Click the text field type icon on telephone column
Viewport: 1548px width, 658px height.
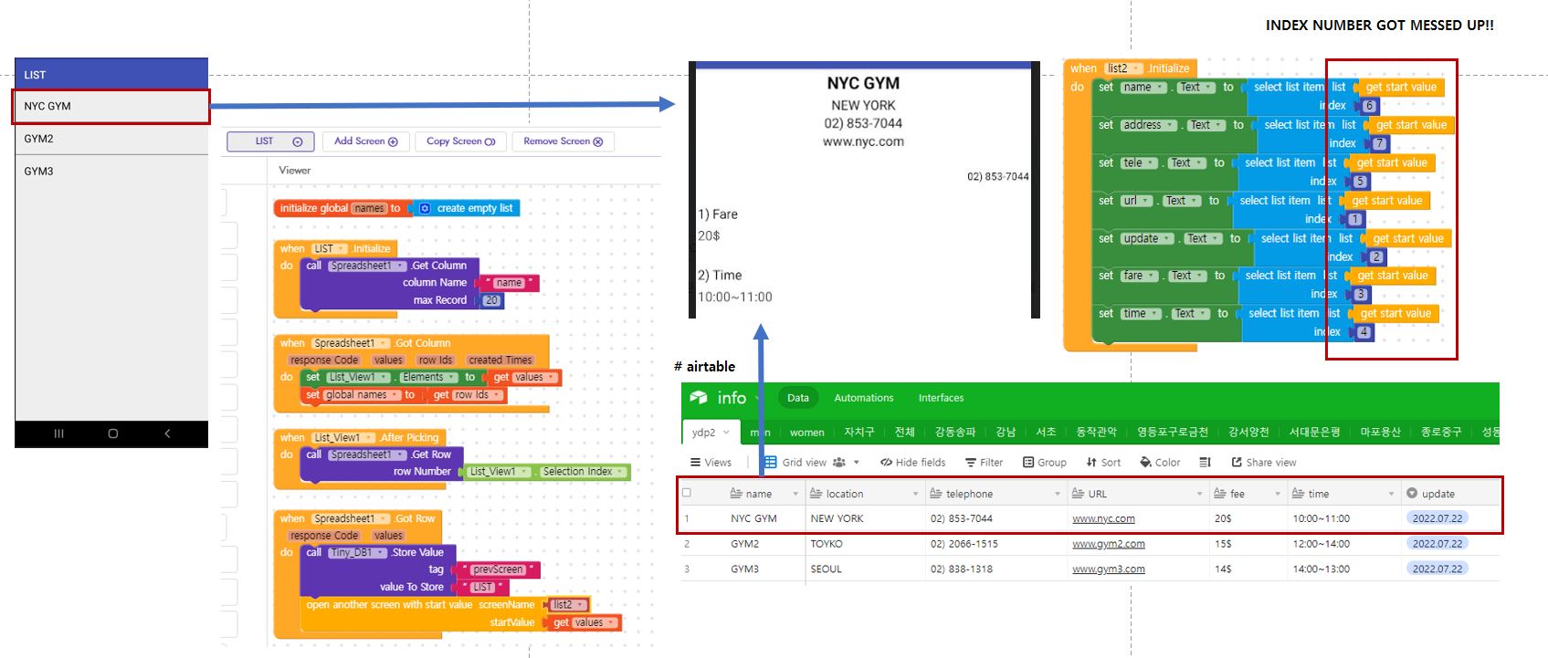tap(936, 494)
